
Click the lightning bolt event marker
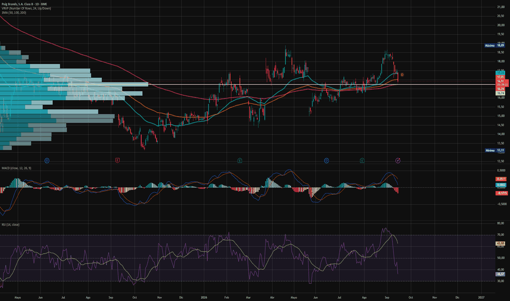398,160
